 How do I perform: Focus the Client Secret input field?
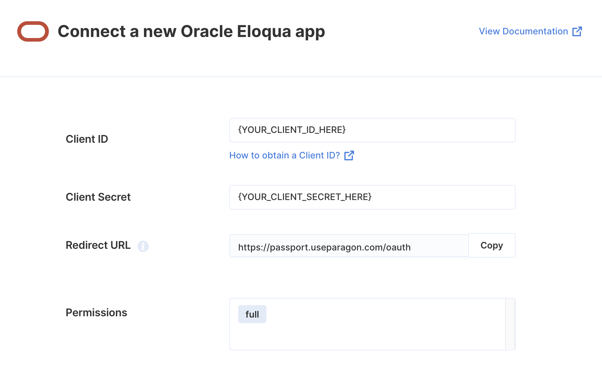tap(372, 197)
